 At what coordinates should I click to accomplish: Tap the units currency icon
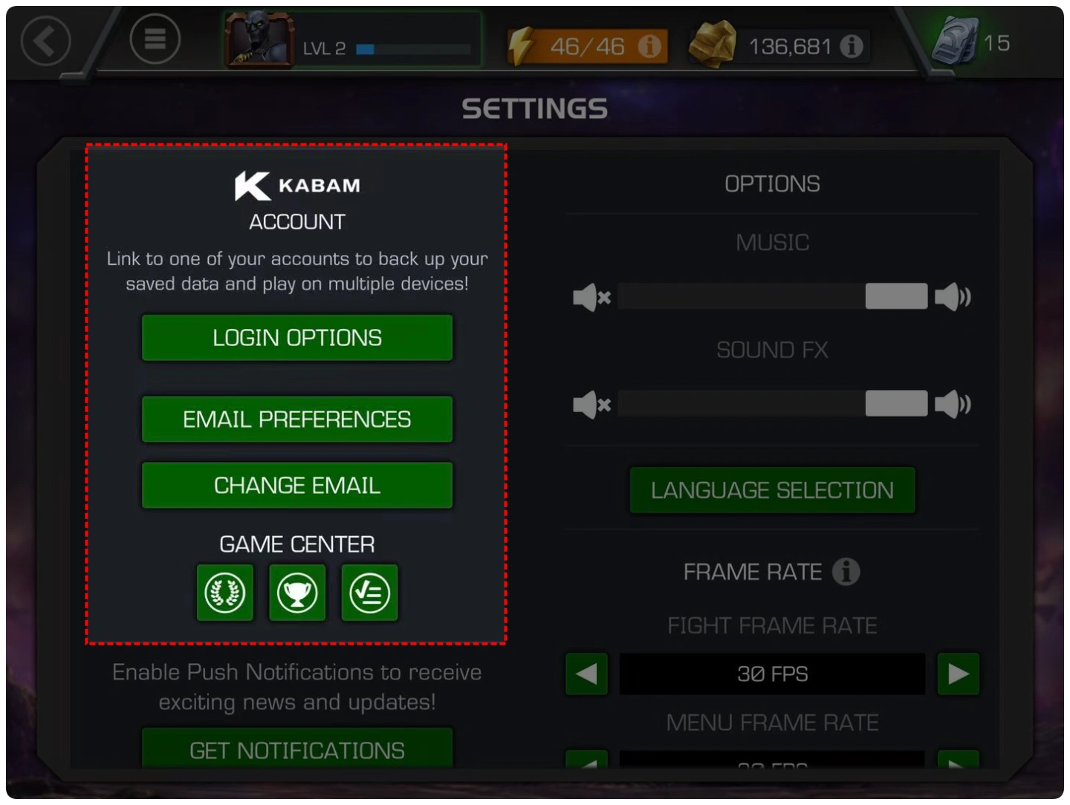pos(956,41)
